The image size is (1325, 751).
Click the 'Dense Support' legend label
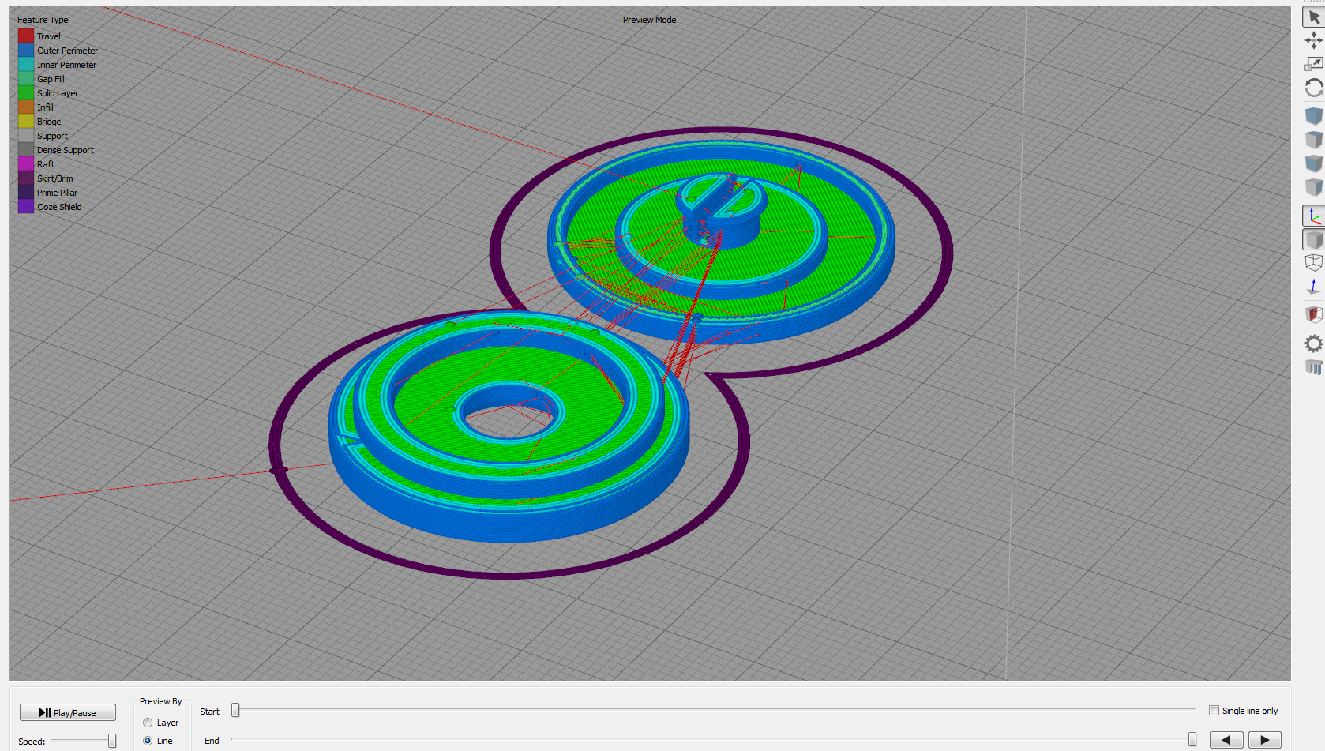[66, 150]
